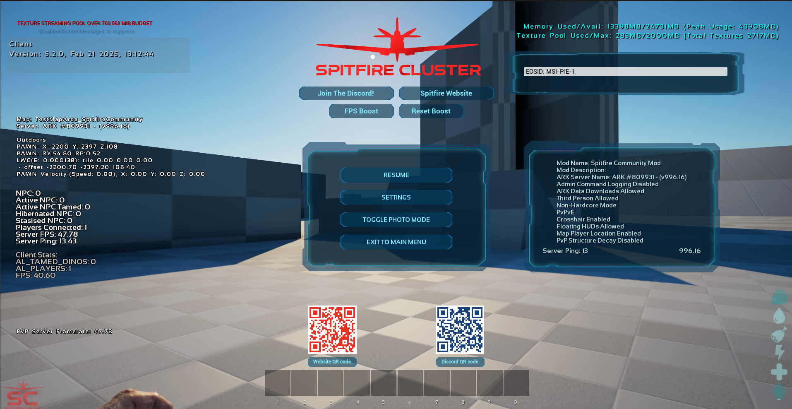Viewport: 792px width, 409px height.
Task: Activate the FPS Boost button
Action: [361, 111]
